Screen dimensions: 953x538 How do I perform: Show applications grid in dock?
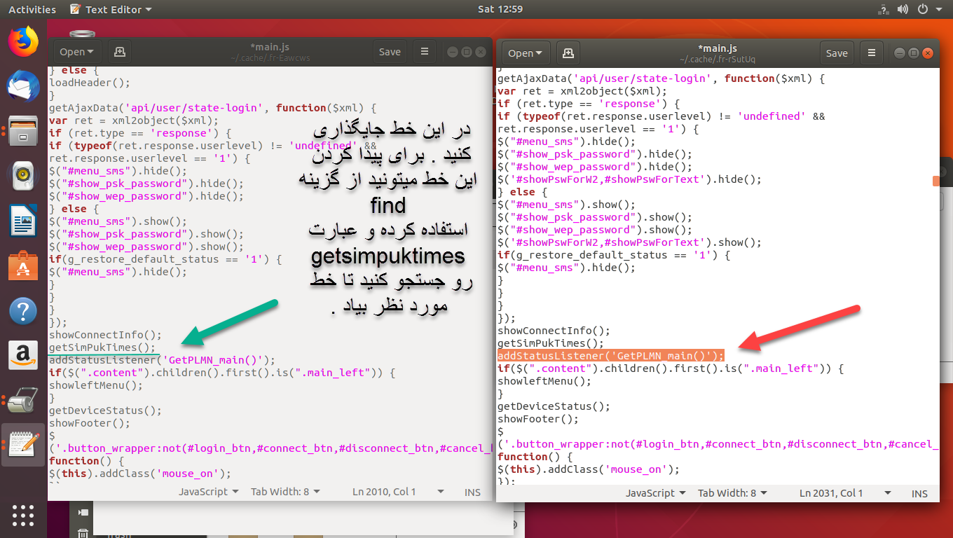click(x=23, y=513)
